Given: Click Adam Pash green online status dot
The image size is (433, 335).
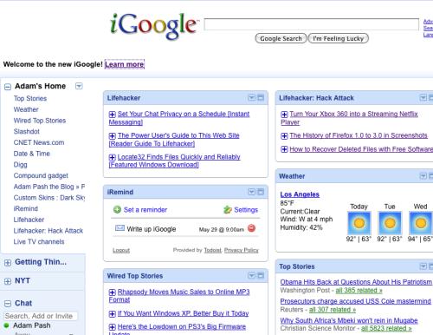Looking at the screenshot, I should (6, 325).
